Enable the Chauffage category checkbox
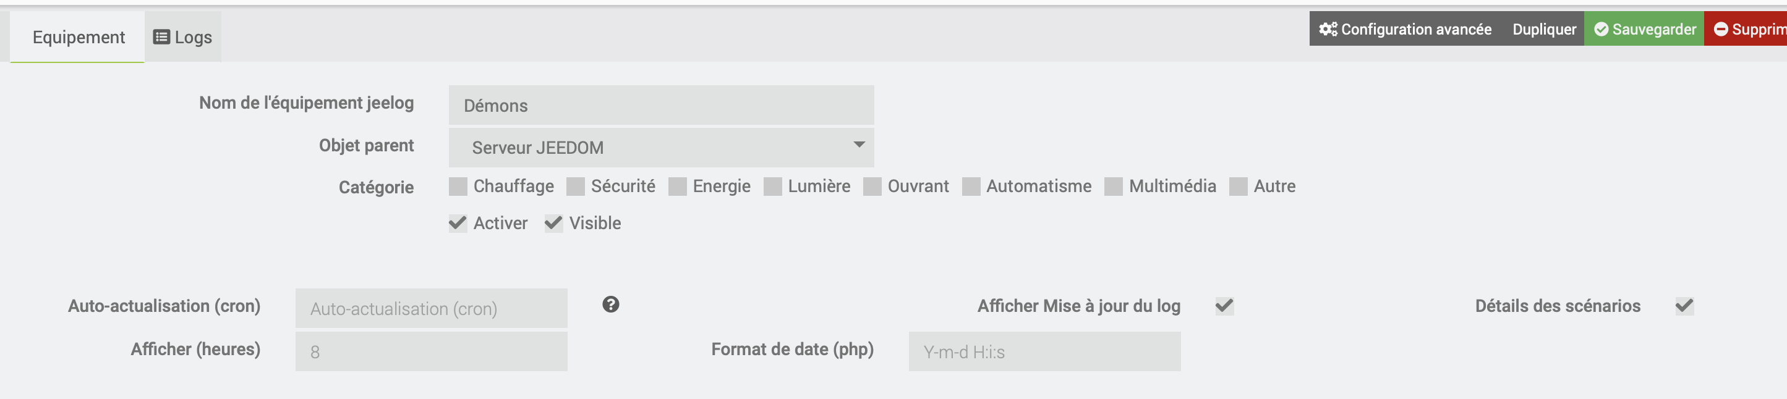 click(x=458, y=187)
